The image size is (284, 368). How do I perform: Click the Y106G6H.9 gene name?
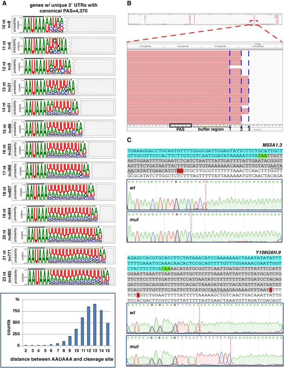tap(269, 253)
